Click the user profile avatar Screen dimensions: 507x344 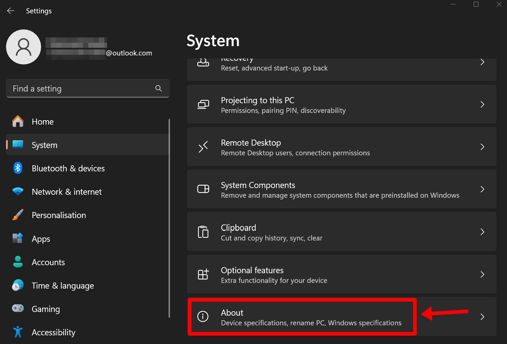click(23, 47)
